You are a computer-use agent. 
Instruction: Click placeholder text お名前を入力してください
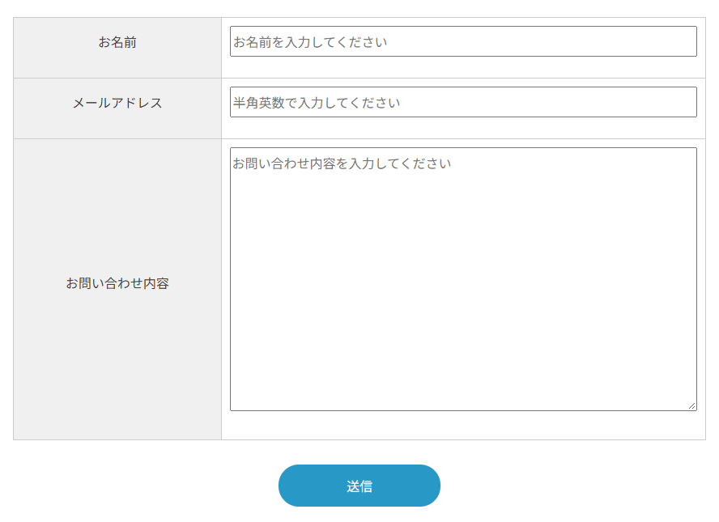click(x=310, y=42)
